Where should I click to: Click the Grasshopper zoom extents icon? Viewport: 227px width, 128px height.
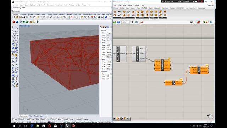click(132, 22)
